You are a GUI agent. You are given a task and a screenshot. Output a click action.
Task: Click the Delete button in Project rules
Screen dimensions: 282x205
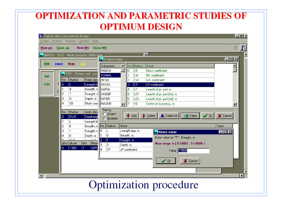point(149,116)
